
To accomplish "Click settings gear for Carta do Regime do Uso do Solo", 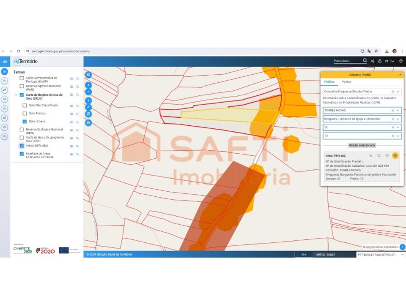I will pyautogui.click(x=71, y=95).
